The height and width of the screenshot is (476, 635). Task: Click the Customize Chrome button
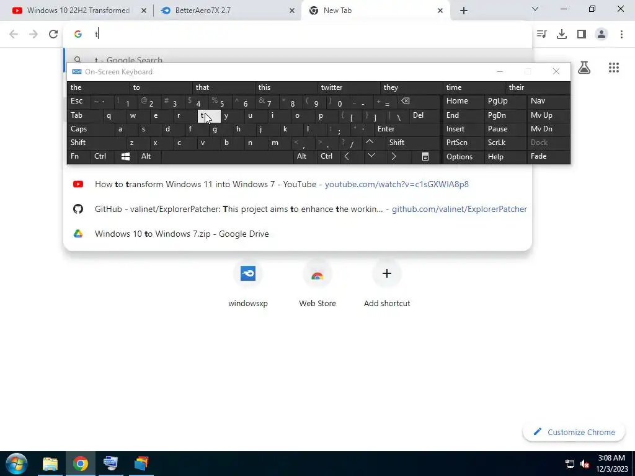[574, 432]
